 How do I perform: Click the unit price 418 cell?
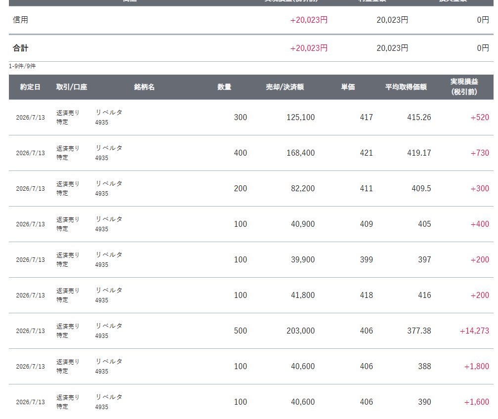(x=366, y=295)
